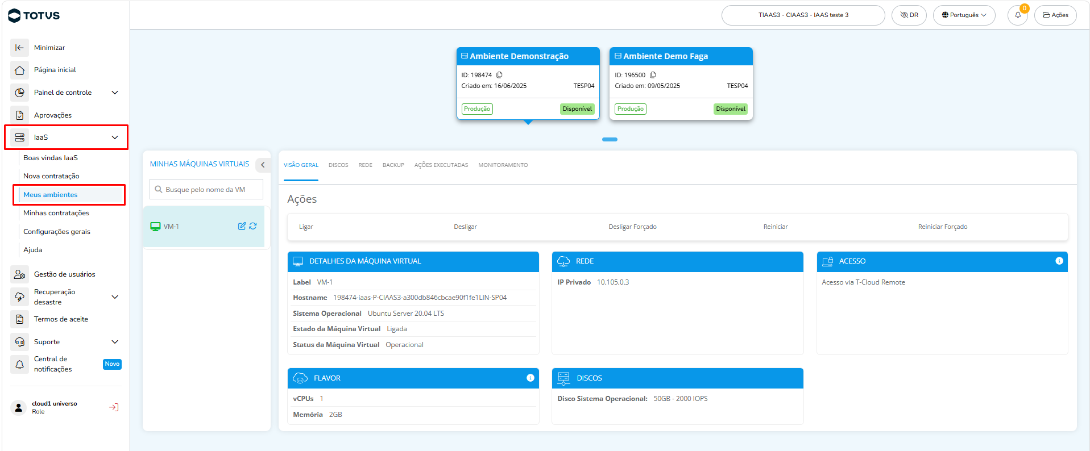Open the AÇÕES EXECUTADAS tab
The width and height of the screenshot is (1090, 451).
(441, 165)
